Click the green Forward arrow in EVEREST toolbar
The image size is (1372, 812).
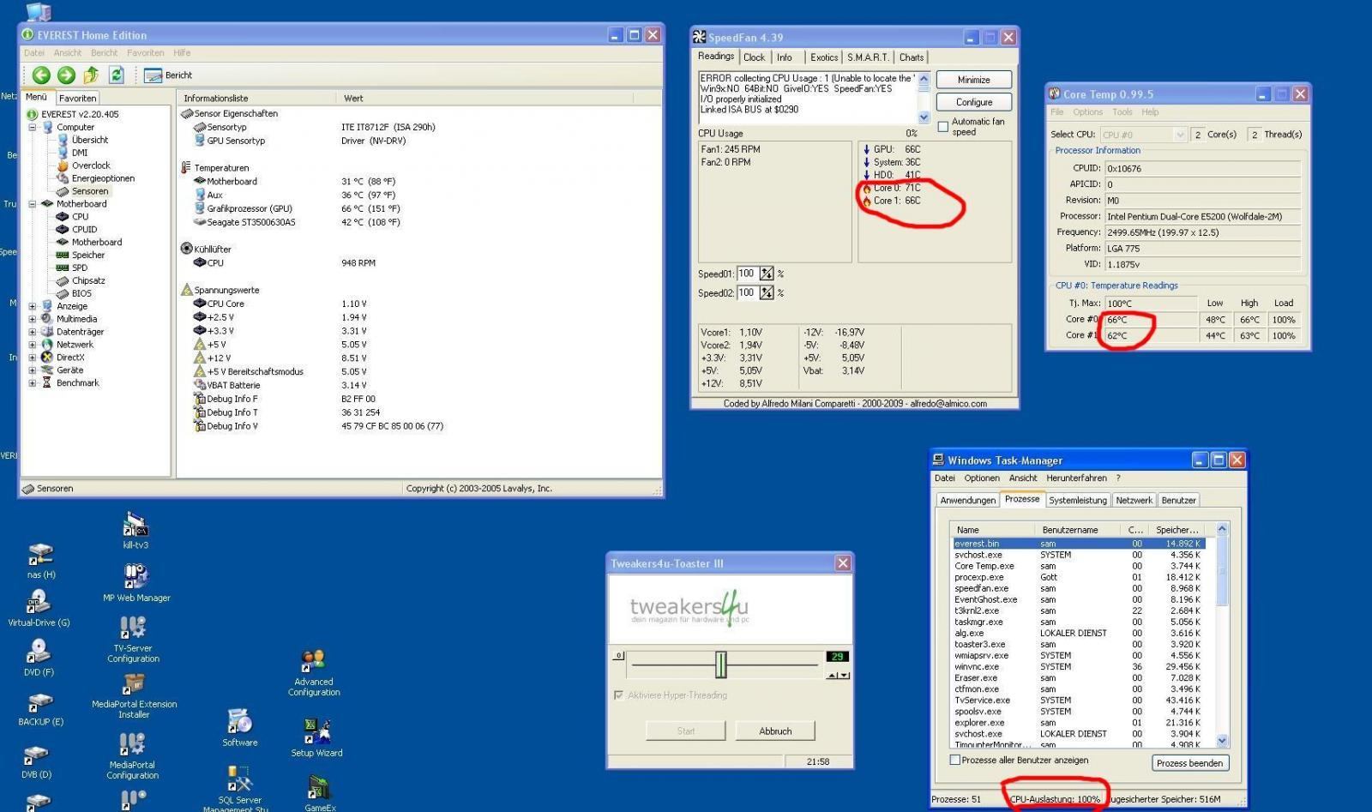[x=66, y=75]
